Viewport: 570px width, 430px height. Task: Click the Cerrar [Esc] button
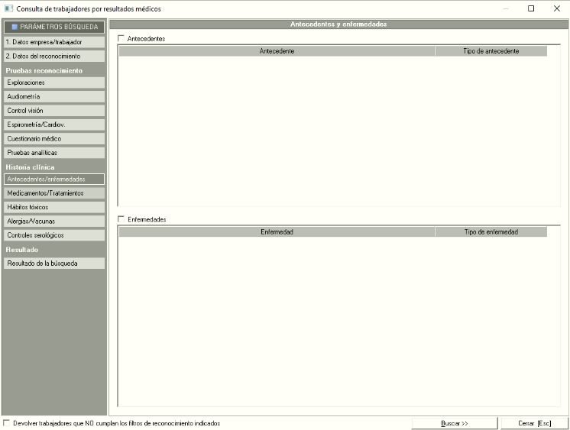coord(533,422)
